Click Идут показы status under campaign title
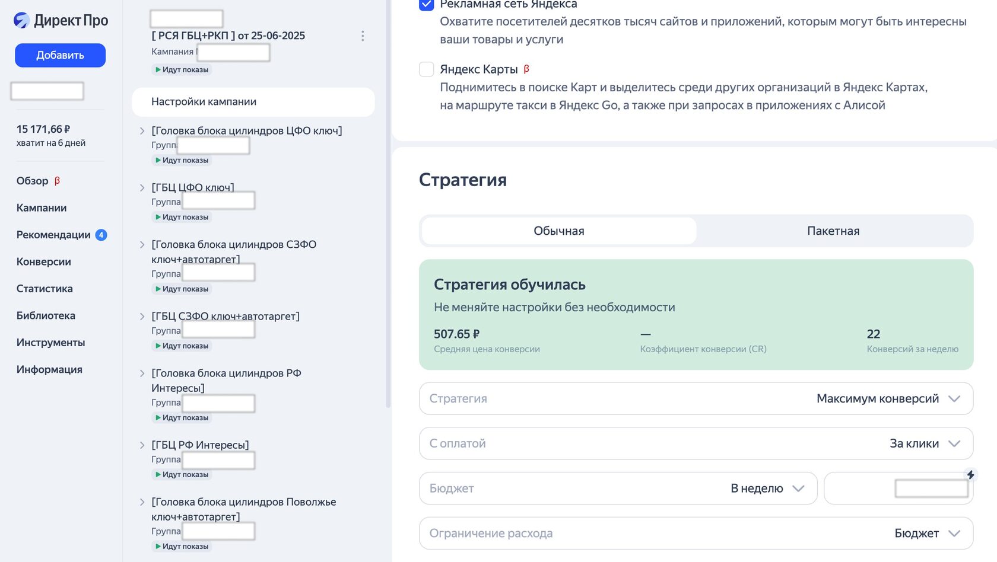997x562 pixels. (x=181, y=69)
